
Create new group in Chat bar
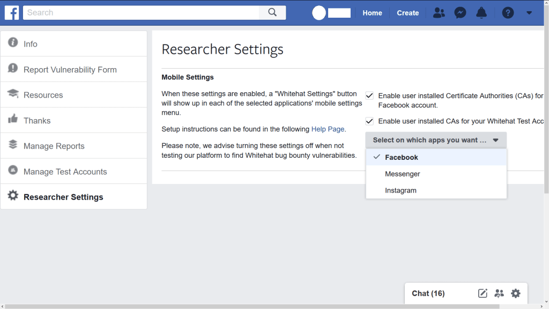tap(499, 293)
